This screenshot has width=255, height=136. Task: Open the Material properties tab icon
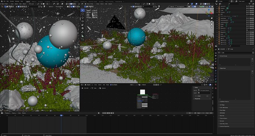pos(216,85)
